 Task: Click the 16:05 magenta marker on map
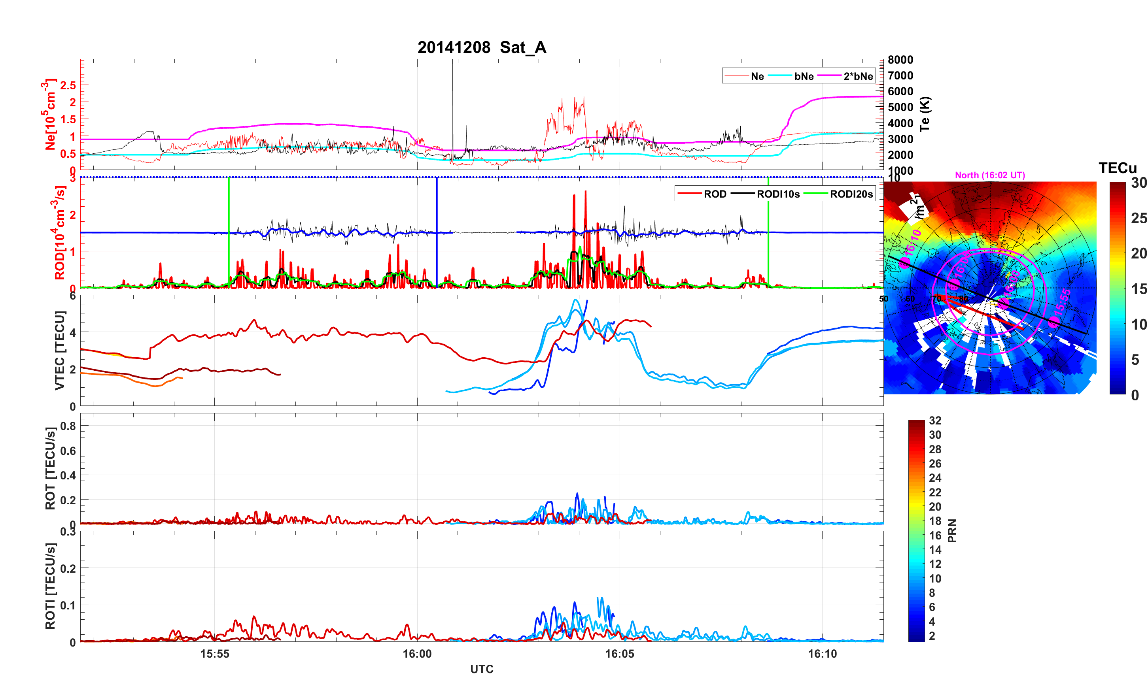tap(954, 285)
